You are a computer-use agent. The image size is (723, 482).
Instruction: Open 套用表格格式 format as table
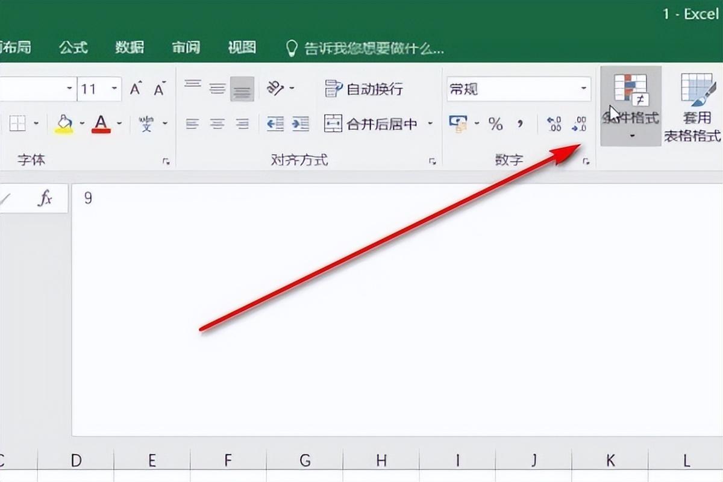[x=693, y=107]
